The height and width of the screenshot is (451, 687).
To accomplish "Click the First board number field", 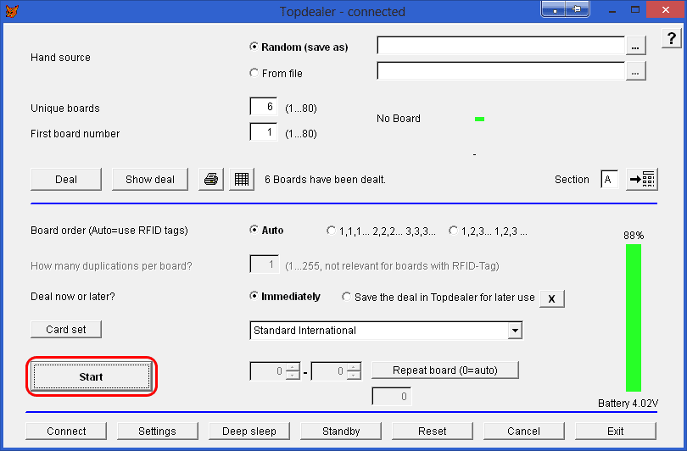I will (x=264, y=131).
